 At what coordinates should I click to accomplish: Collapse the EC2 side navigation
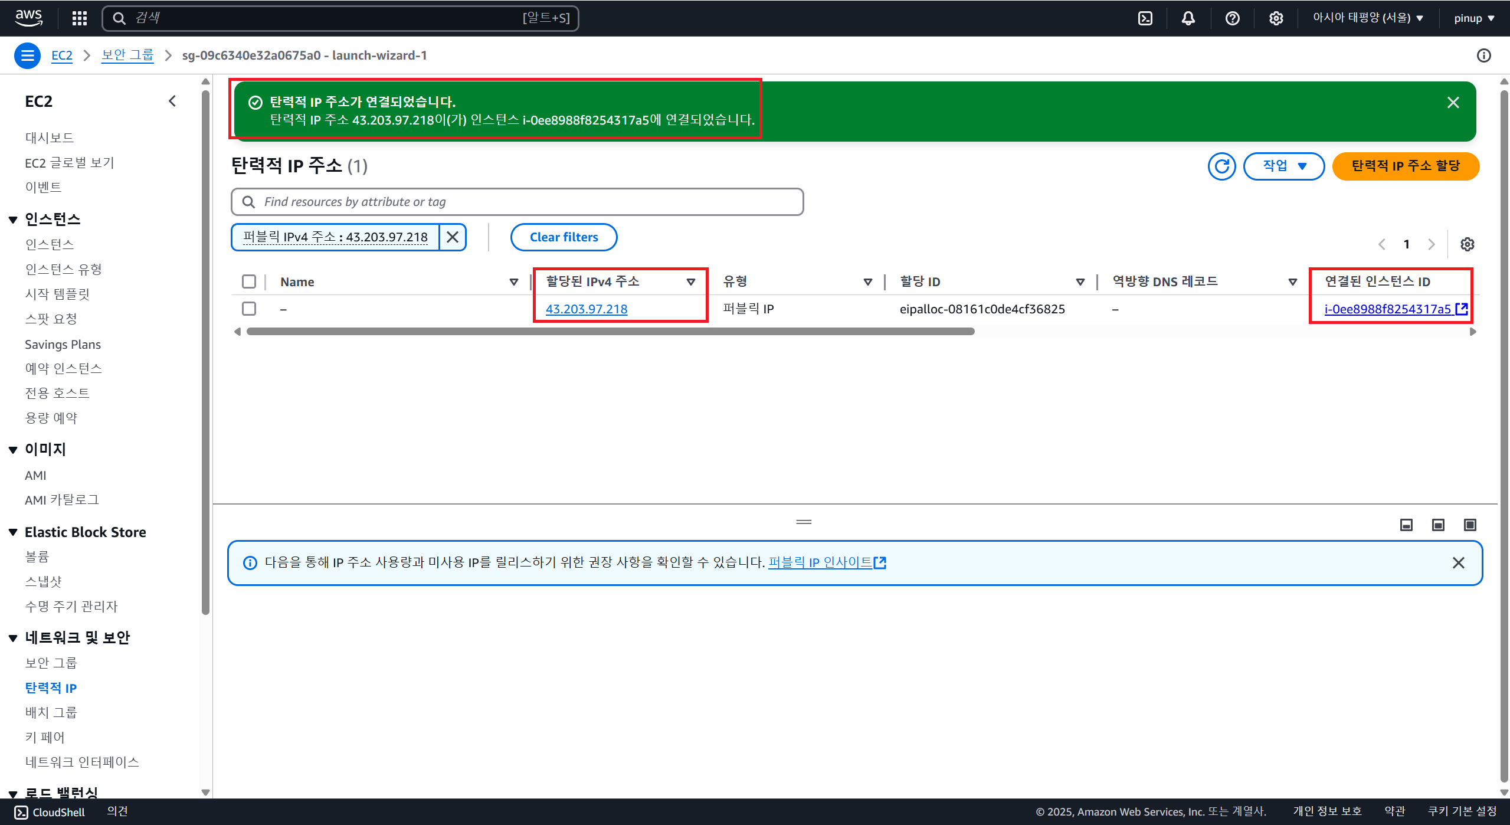click(x=172, y=101)
